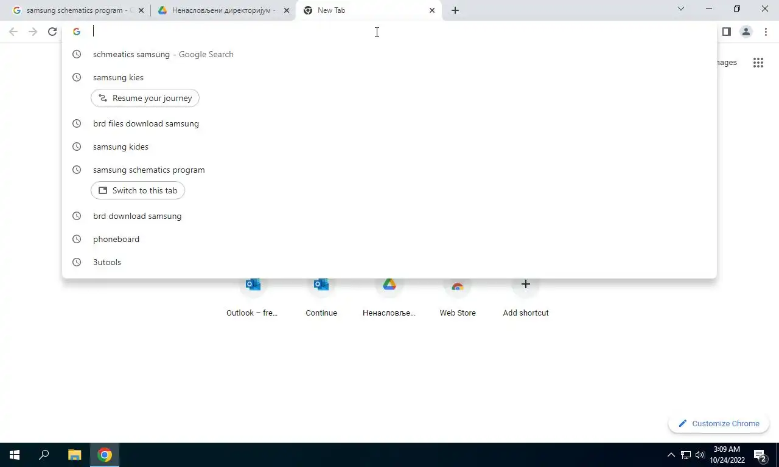
Task: Open the tab search chevron
Action: 681,9
